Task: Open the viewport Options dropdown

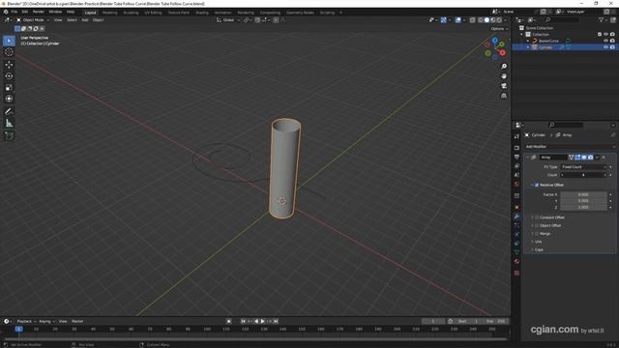Action: (499, 29)
